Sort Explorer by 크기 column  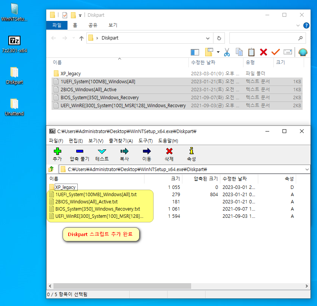point(289,62)
